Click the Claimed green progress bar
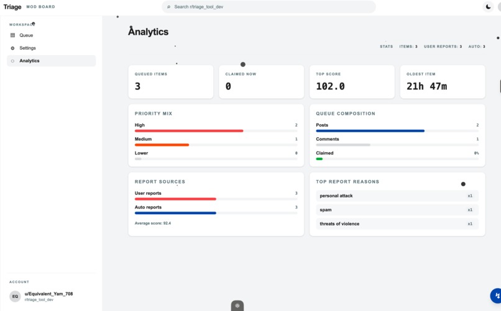 pyautogui.click(x=319, y=159)
